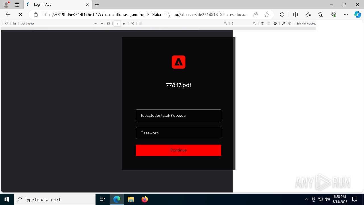This screenshot has width=364, height=205.
Task: Open PDF settings gear icon
Action: [x=290, y=24]
